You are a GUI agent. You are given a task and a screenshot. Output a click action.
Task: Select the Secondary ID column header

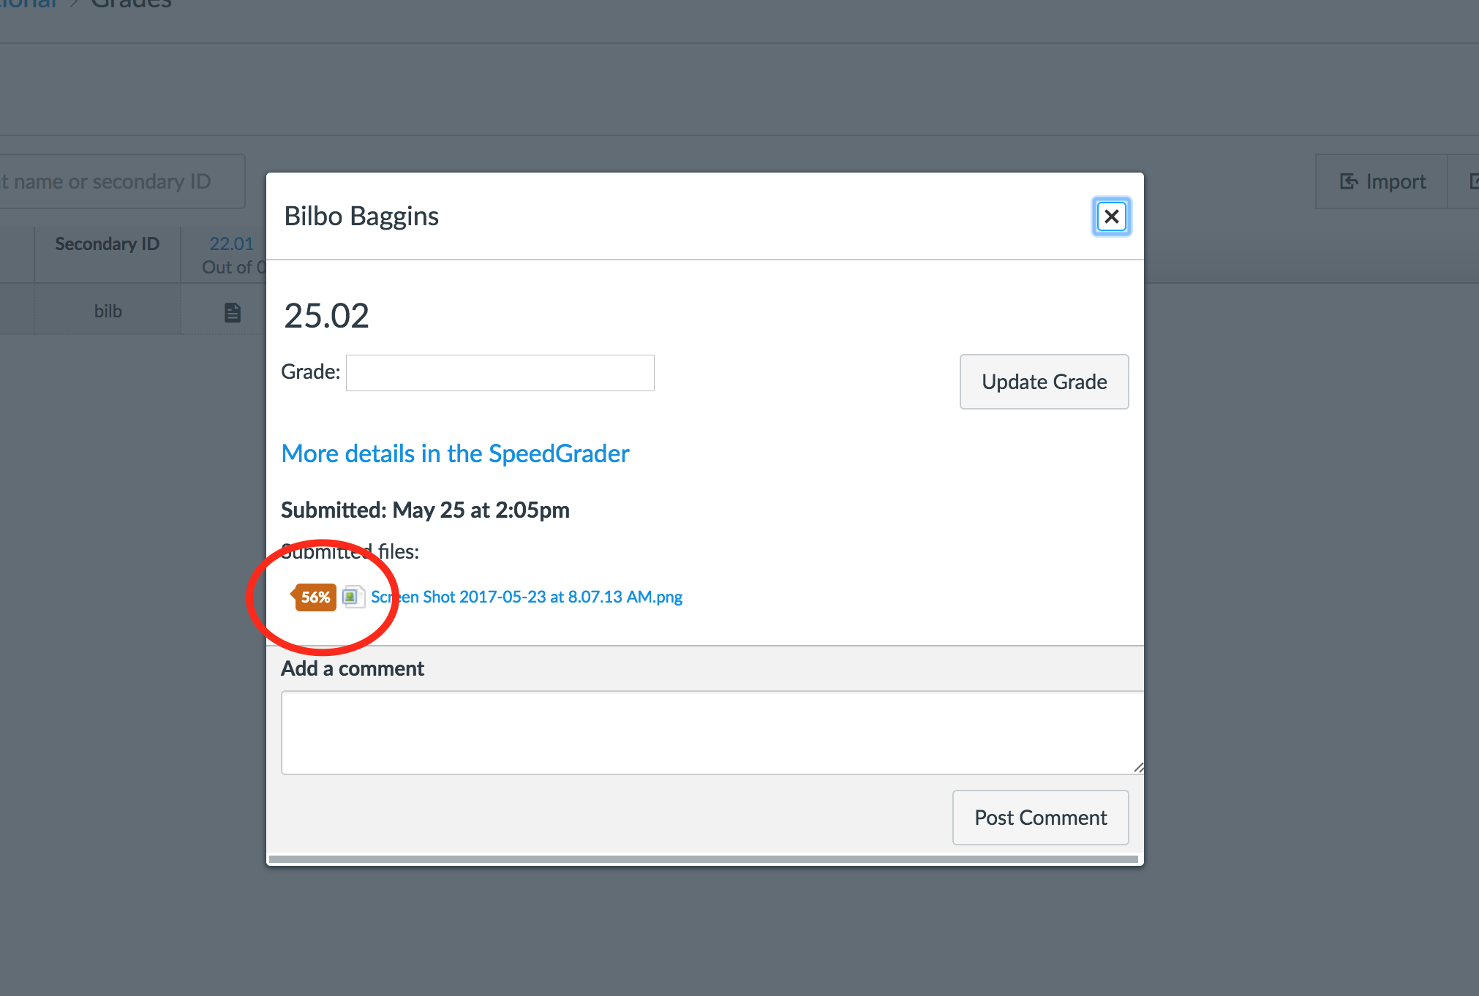pyautogui.click(x=107, y=244)
